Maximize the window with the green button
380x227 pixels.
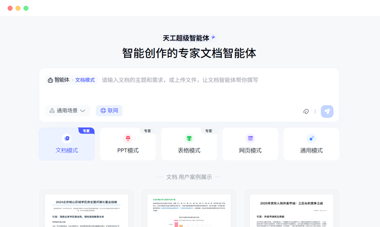26,8
